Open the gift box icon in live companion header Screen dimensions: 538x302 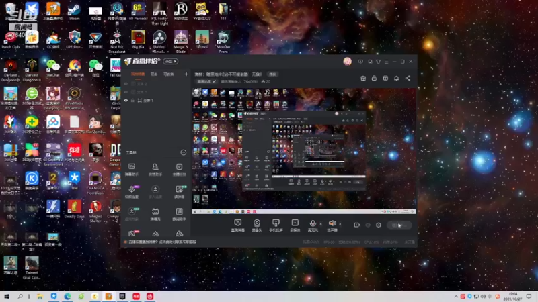pyautogui.click(x=363, y=79)
